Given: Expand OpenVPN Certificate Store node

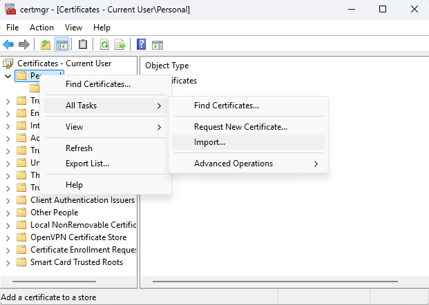Looking at the screenshot, I should [8, 238].
